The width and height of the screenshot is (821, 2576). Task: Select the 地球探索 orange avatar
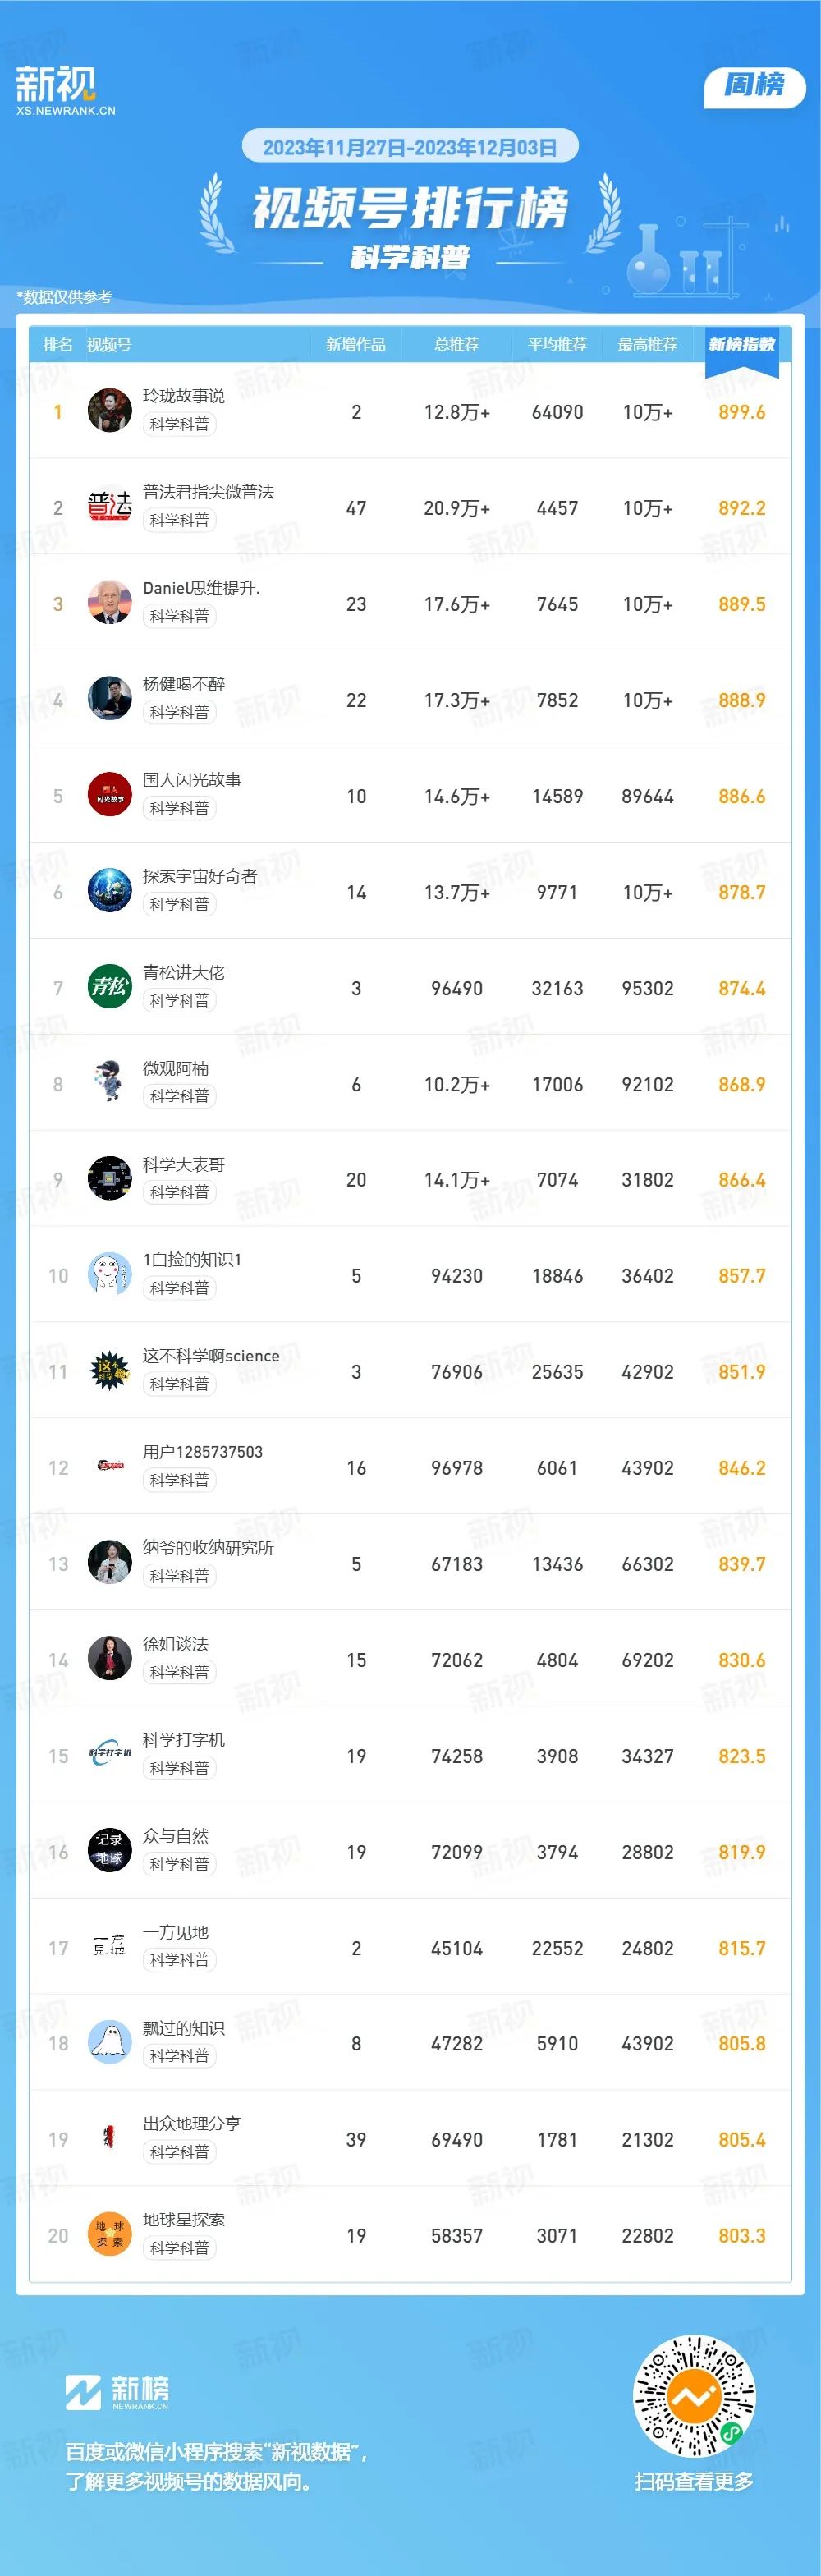point(110,2235)
